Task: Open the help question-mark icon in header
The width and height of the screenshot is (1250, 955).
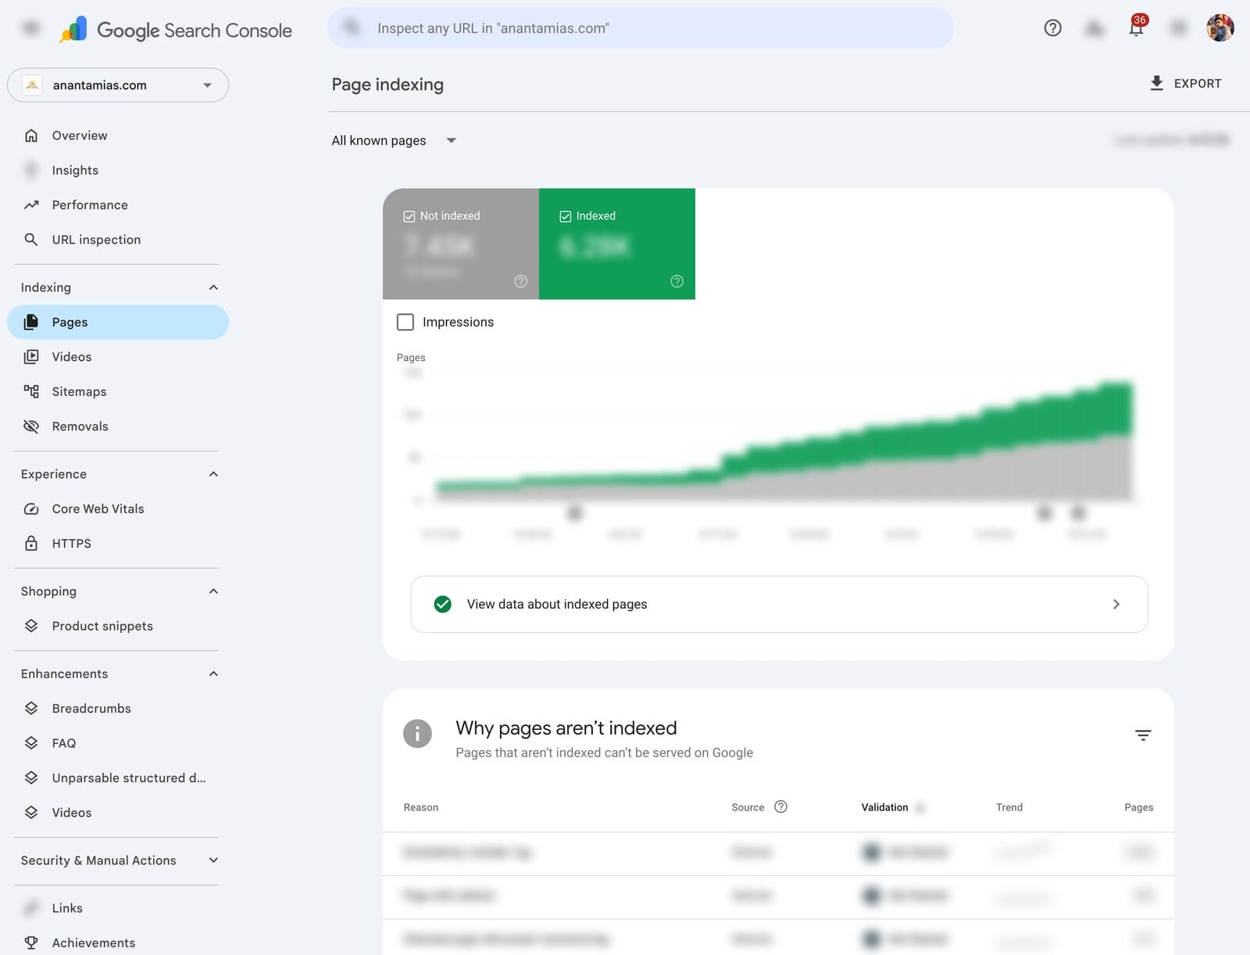Action: [1052, 28]
